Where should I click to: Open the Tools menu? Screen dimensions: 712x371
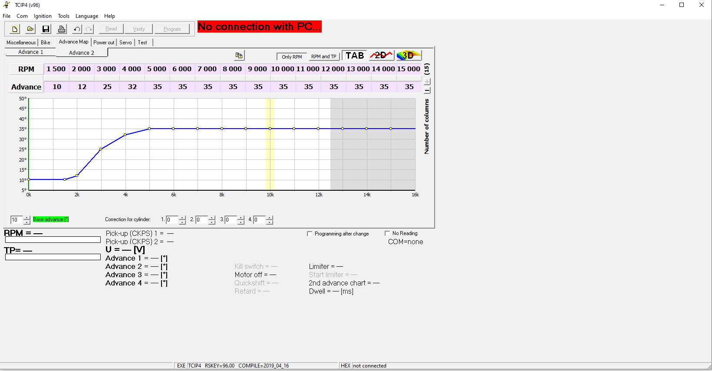coord(64,16)
